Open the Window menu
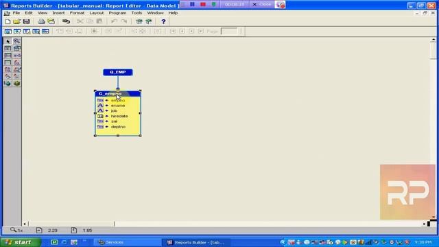This screenshot has height=247, width=439. tap(156, 13)
